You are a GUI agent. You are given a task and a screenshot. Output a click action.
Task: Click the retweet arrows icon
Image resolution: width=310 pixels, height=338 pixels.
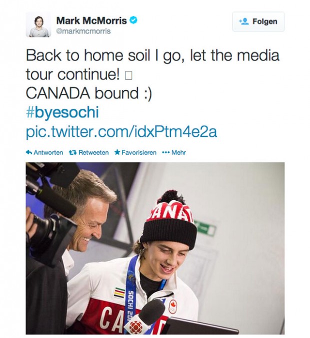tap(72, 152)
